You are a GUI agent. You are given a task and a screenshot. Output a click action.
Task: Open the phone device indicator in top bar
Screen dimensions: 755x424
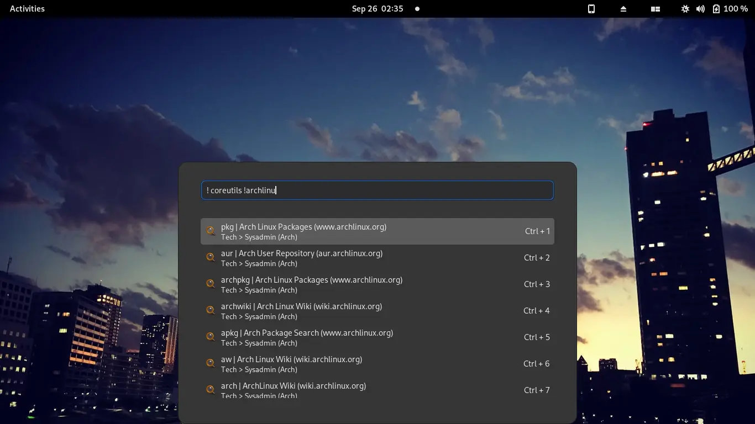[591, 9]
